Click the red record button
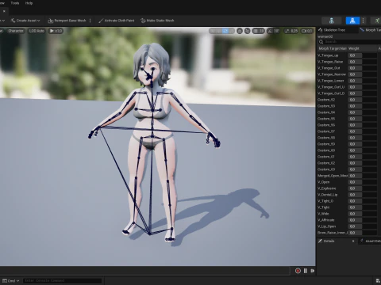 pos(298,271)
